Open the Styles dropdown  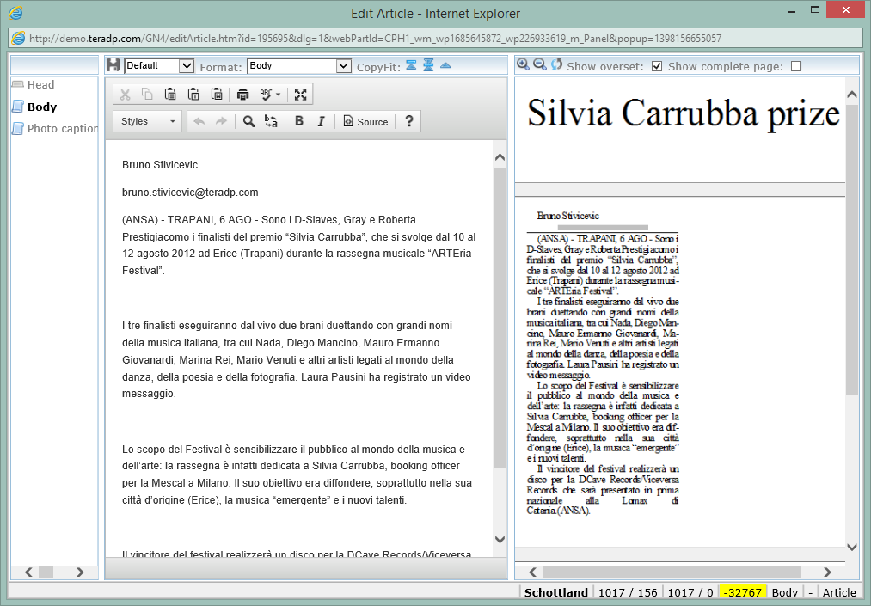[147, 122]
